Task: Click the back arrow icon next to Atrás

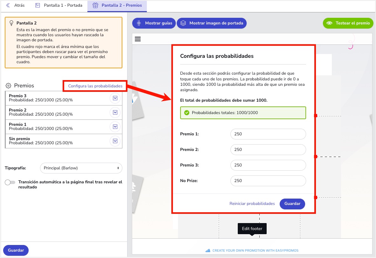Action: (8, 5)
